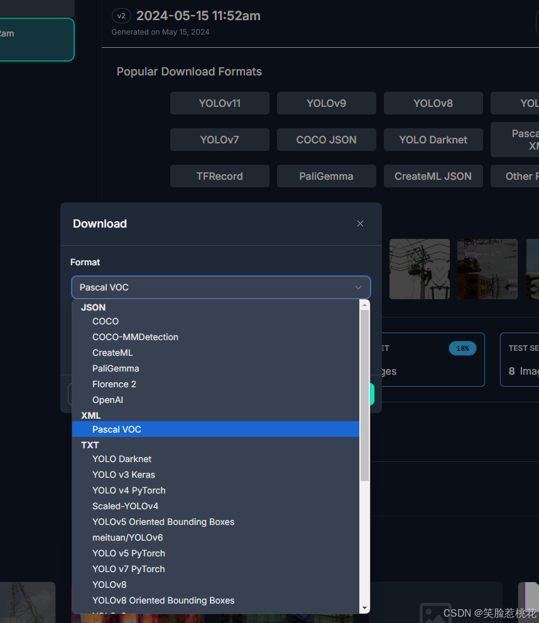This screenshot has height=623, width=539.
Task: Select the highlighted version card in sidebar
Action: pos(37,40)
